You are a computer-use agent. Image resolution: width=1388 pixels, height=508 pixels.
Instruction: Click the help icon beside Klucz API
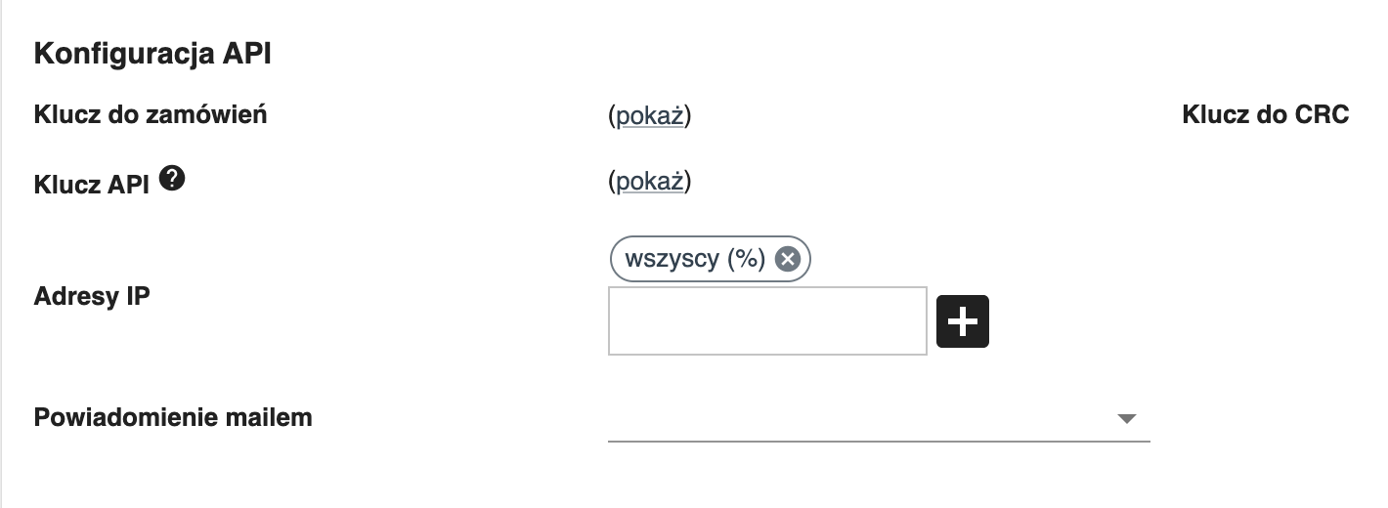(172, 178)
